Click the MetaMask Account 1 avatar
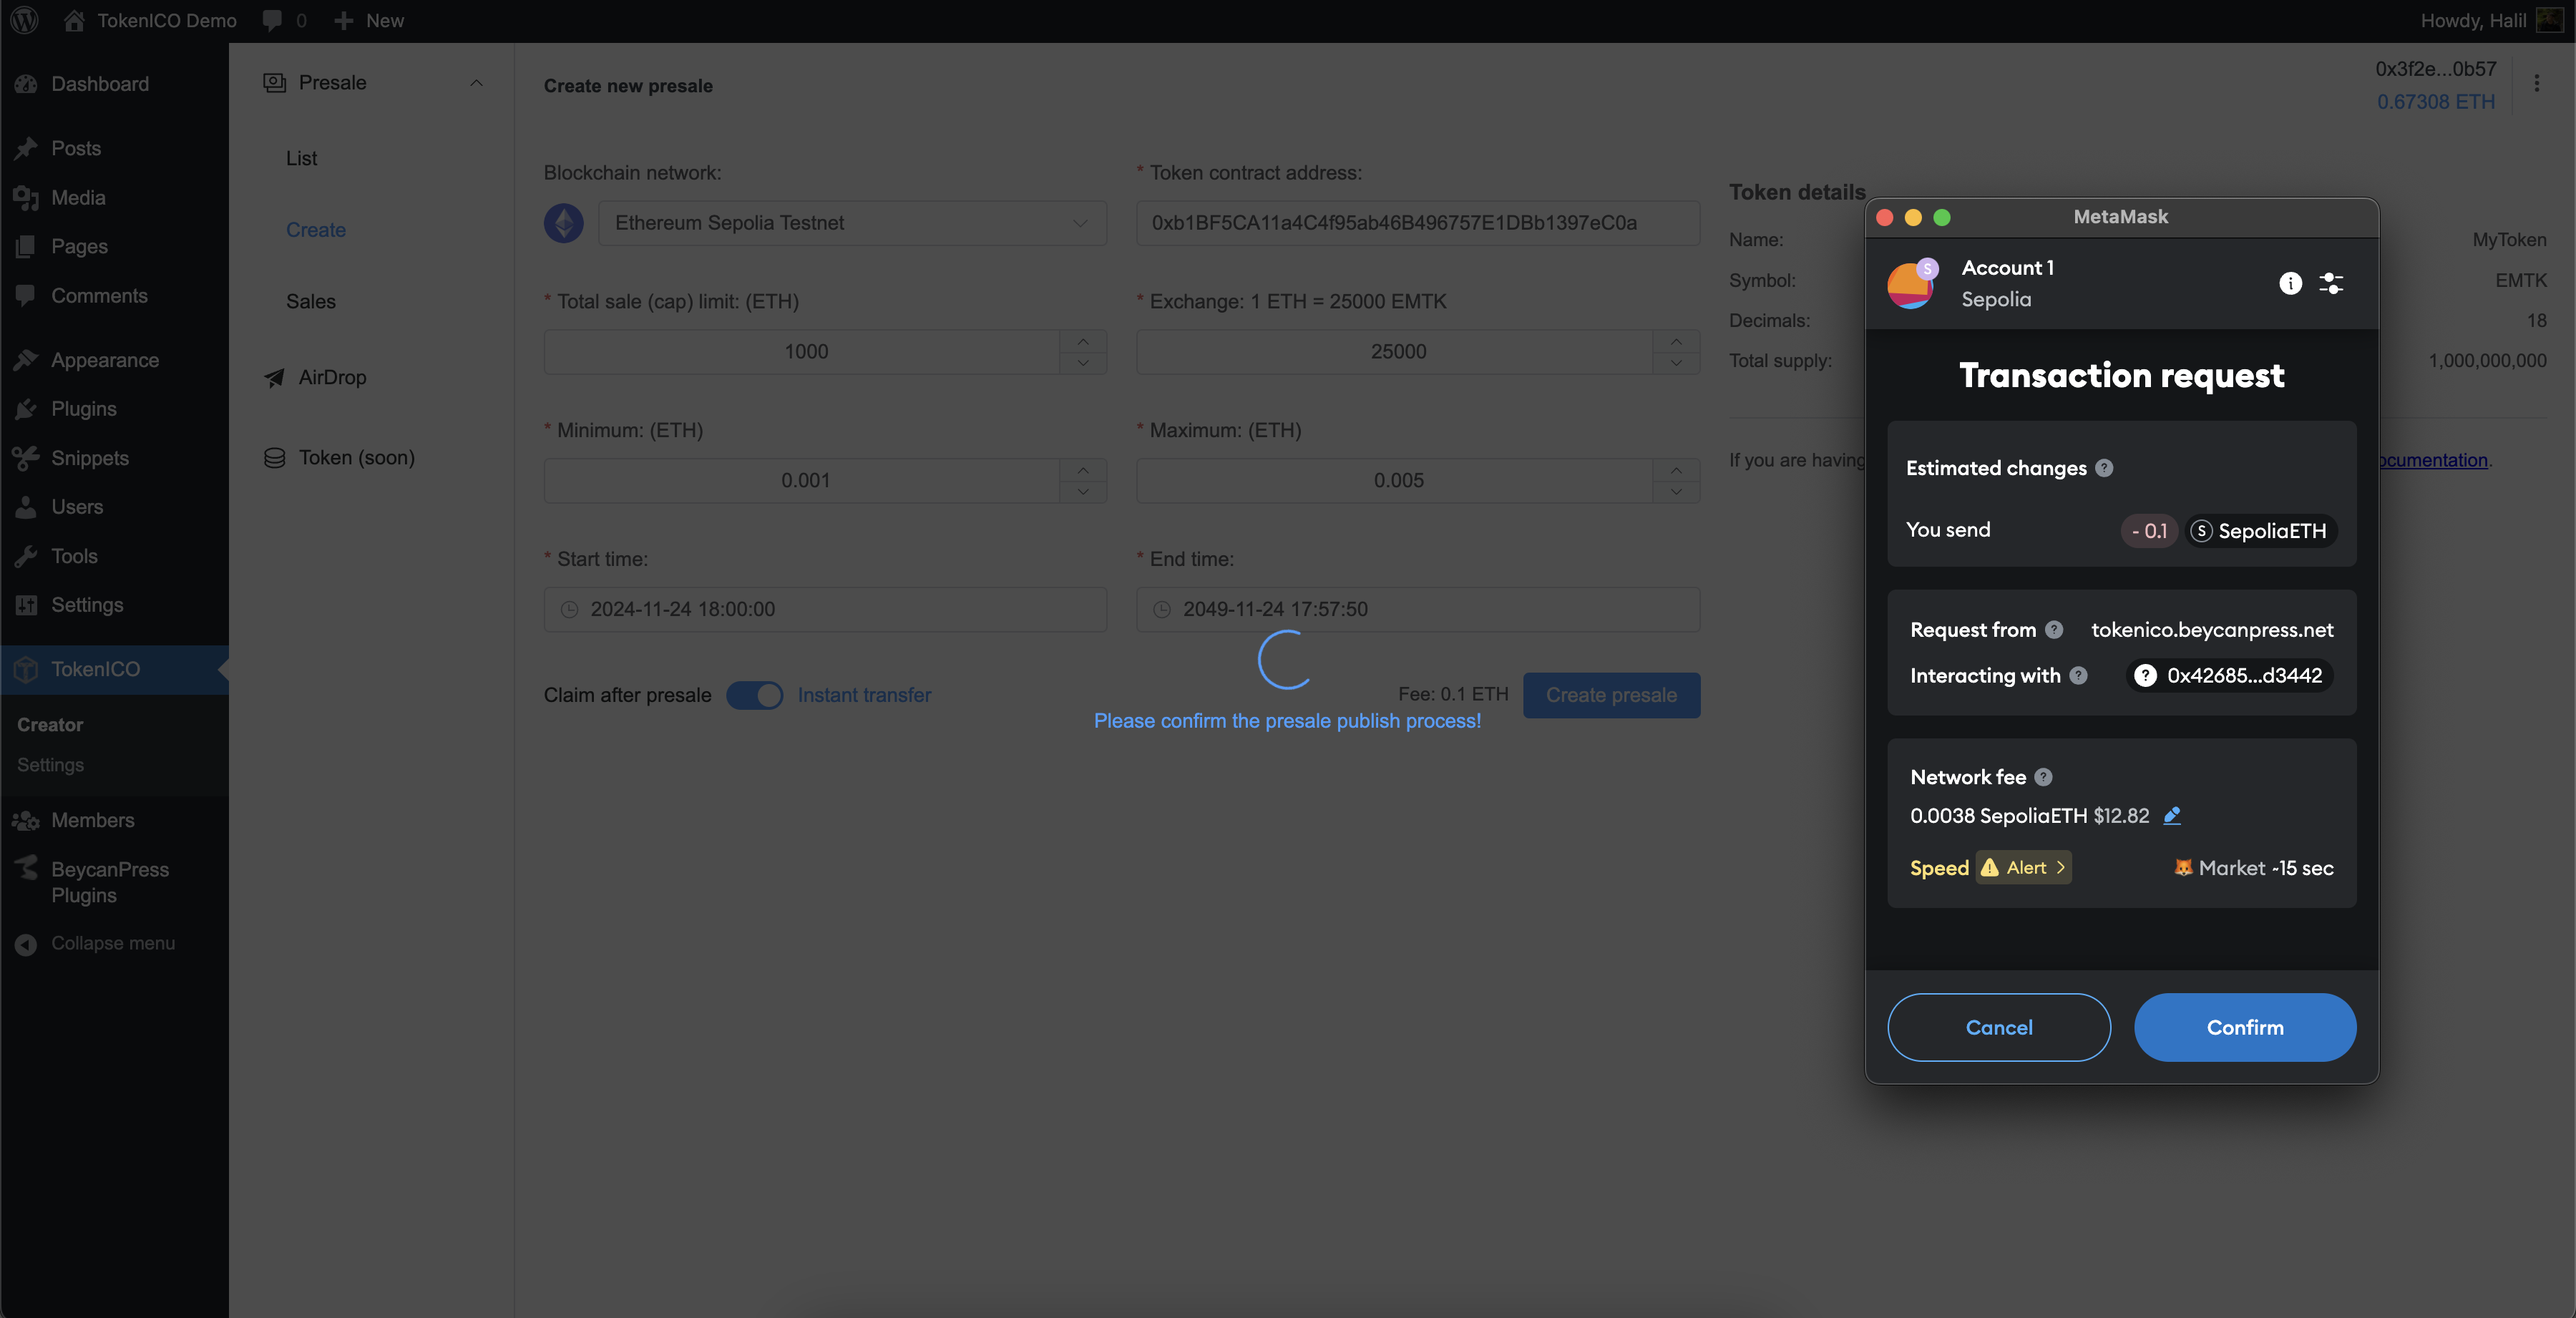The image size is (2576, 1318). tap(1911, 283)
